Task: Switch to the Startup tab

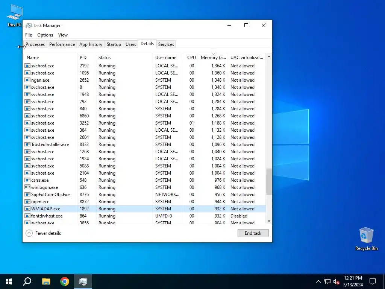Action: 114,44
